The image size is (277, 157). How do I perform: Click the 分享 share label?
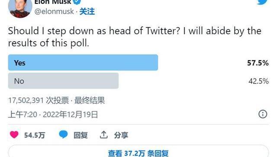(121, 135)
